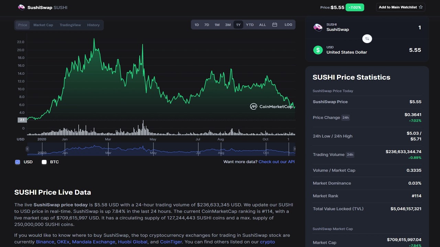
Task: Click the SUSHI amount field showing 1
Action: pyautogui.click(x=420, y=27)
